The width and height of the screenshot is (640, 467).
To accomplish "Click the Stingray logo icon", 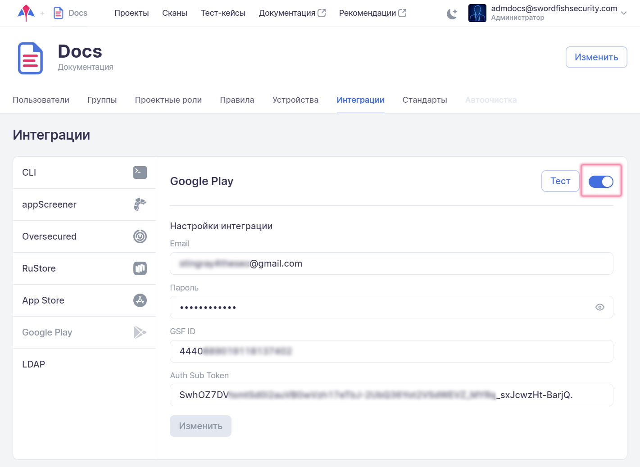I will (26, 13).
